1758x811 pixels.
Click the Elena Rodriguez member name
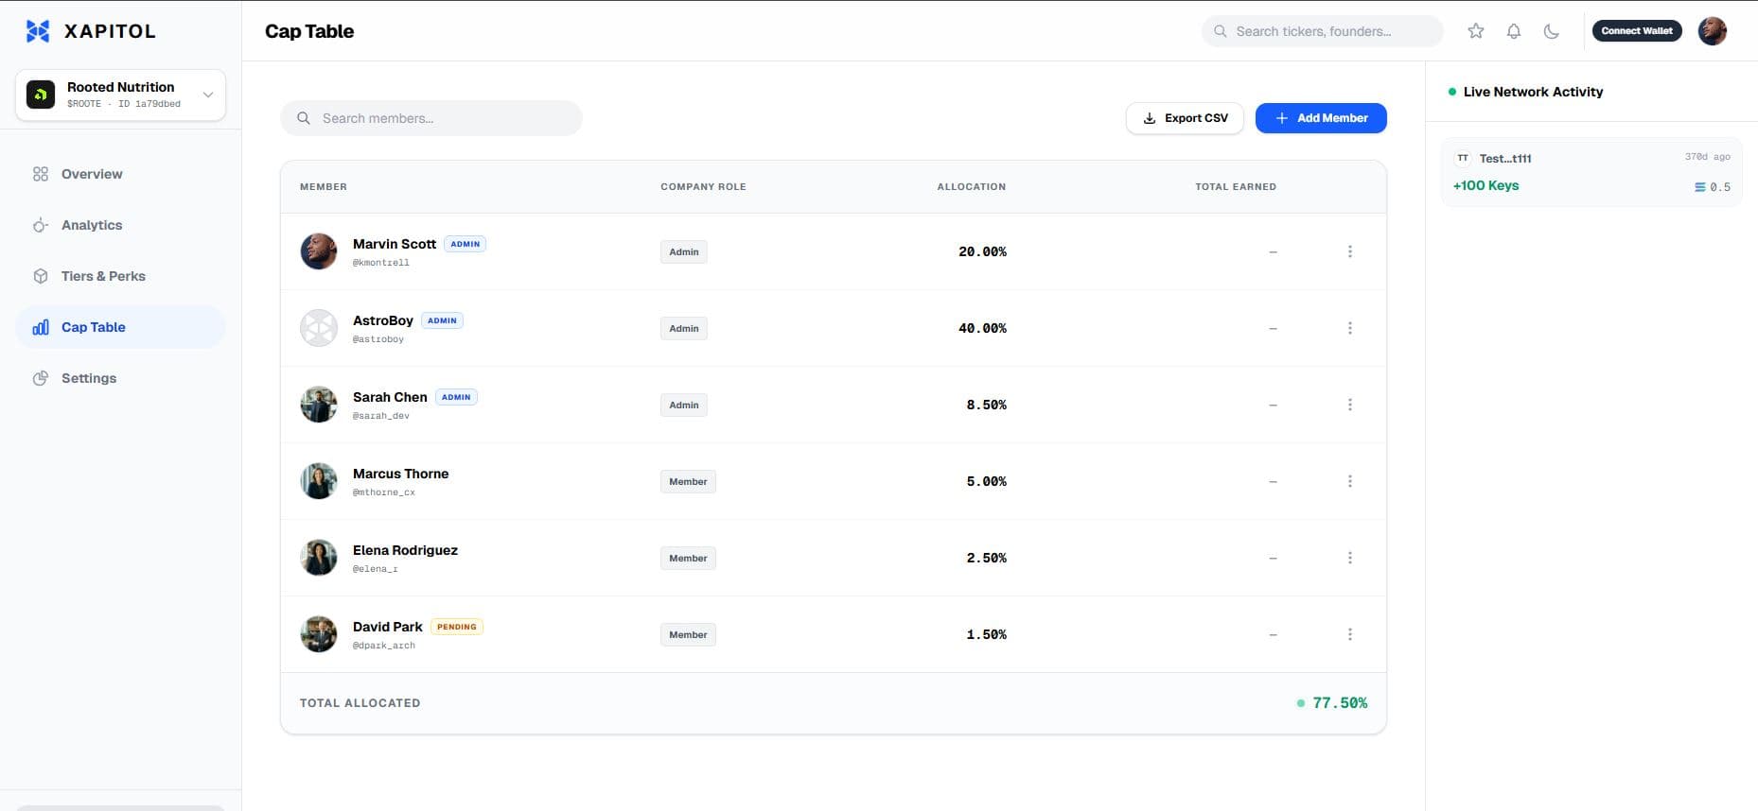pos(405,550)
